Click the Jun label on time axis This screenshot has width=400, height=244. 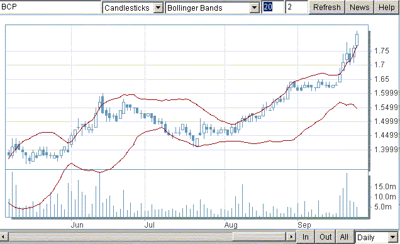tap(77, 225)
